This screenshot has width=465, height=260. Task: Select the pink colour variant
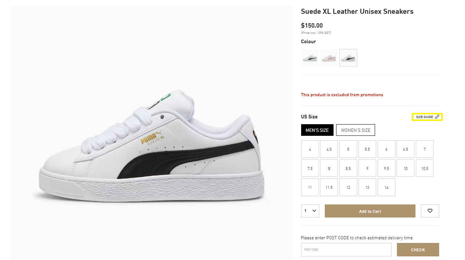point(329,58)
